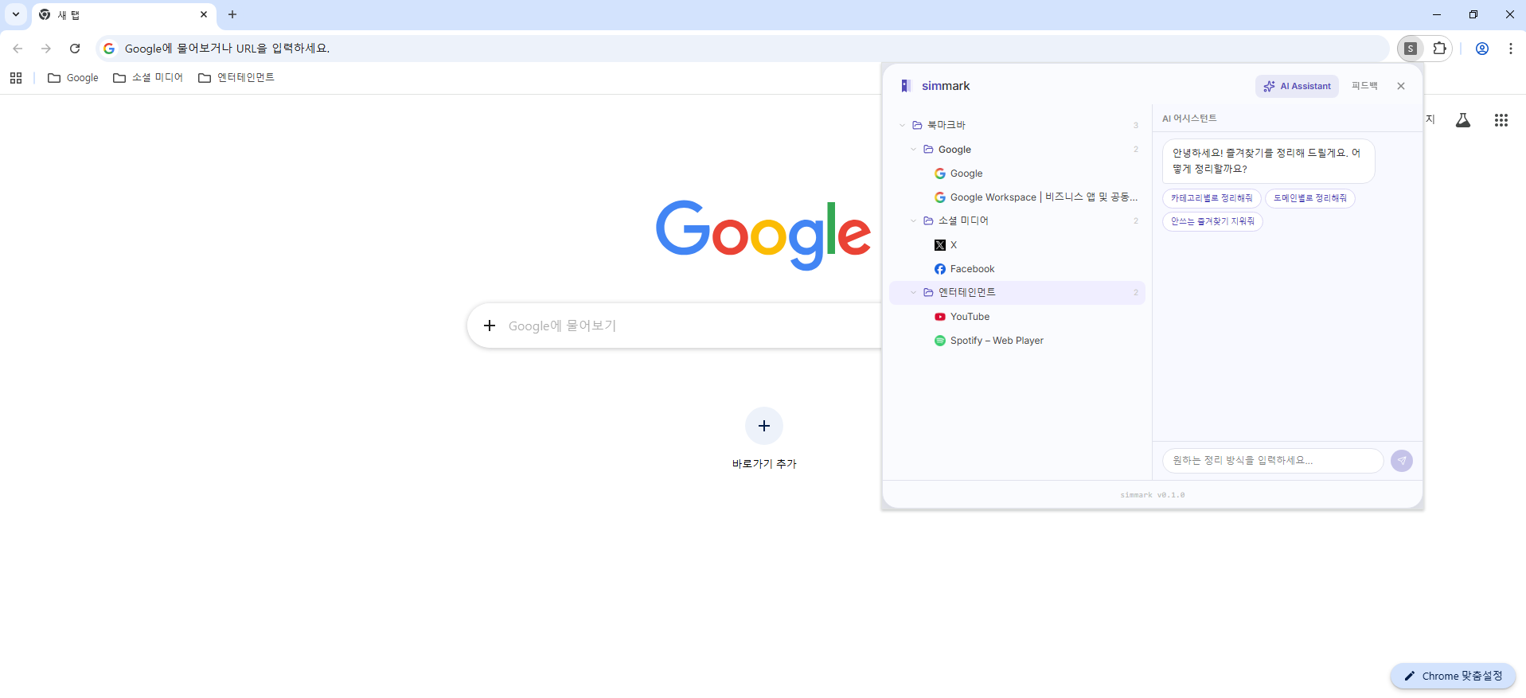Screen dimensions: 1526x698
Task: Click the simmark v0.1.0 version text
Action: 1153,495
